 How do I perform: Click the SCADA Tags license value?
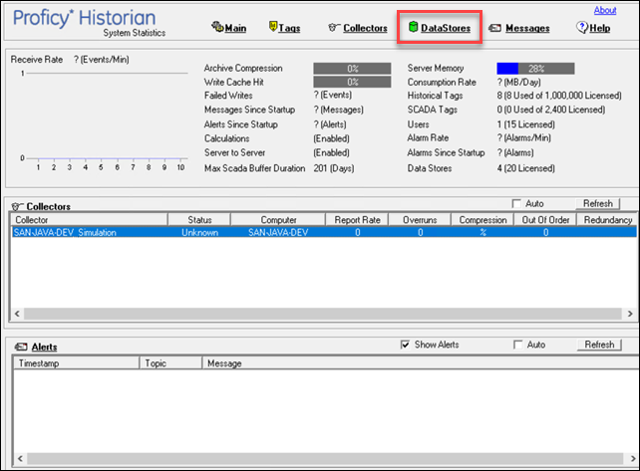click(551, 110)
